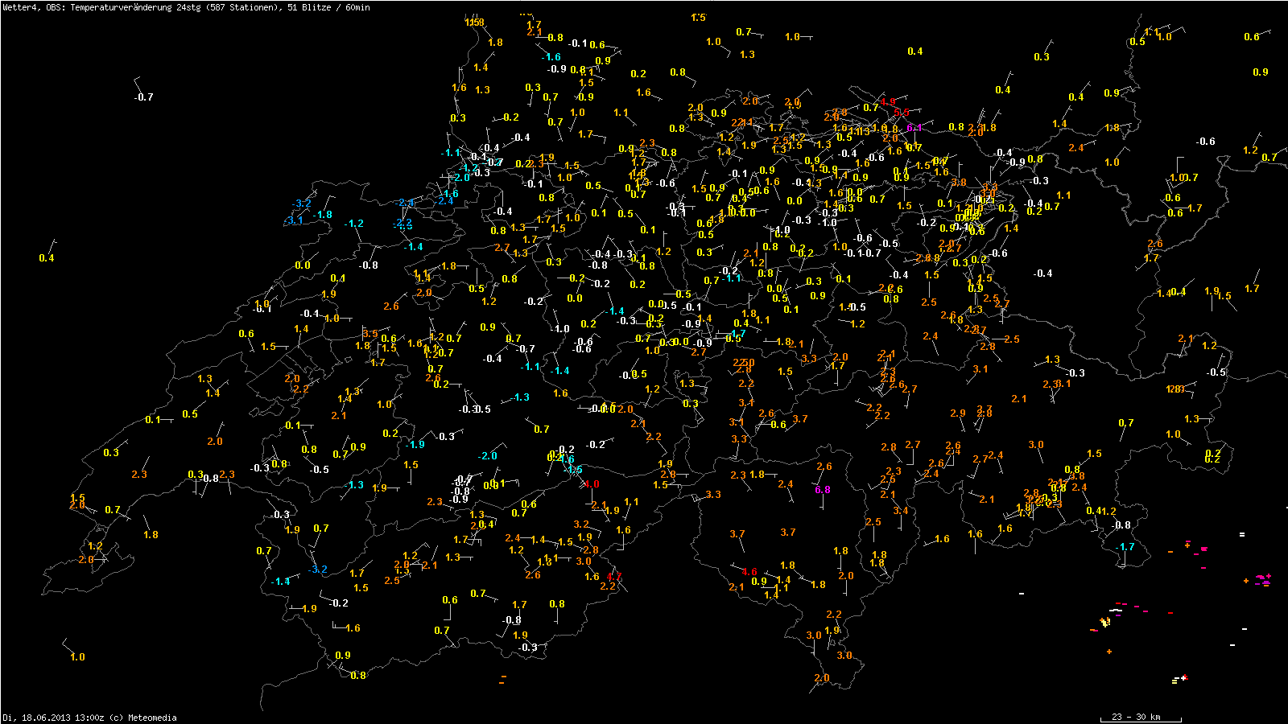Select the red 4.7 station value

tap(614, 577)
